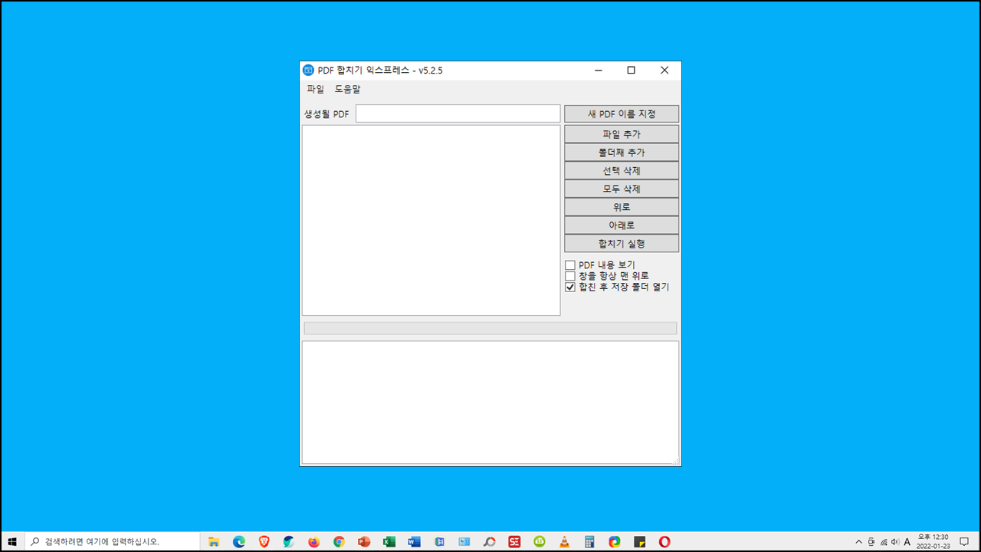
Task: Open the 도움말 menu
Action: 347,90
